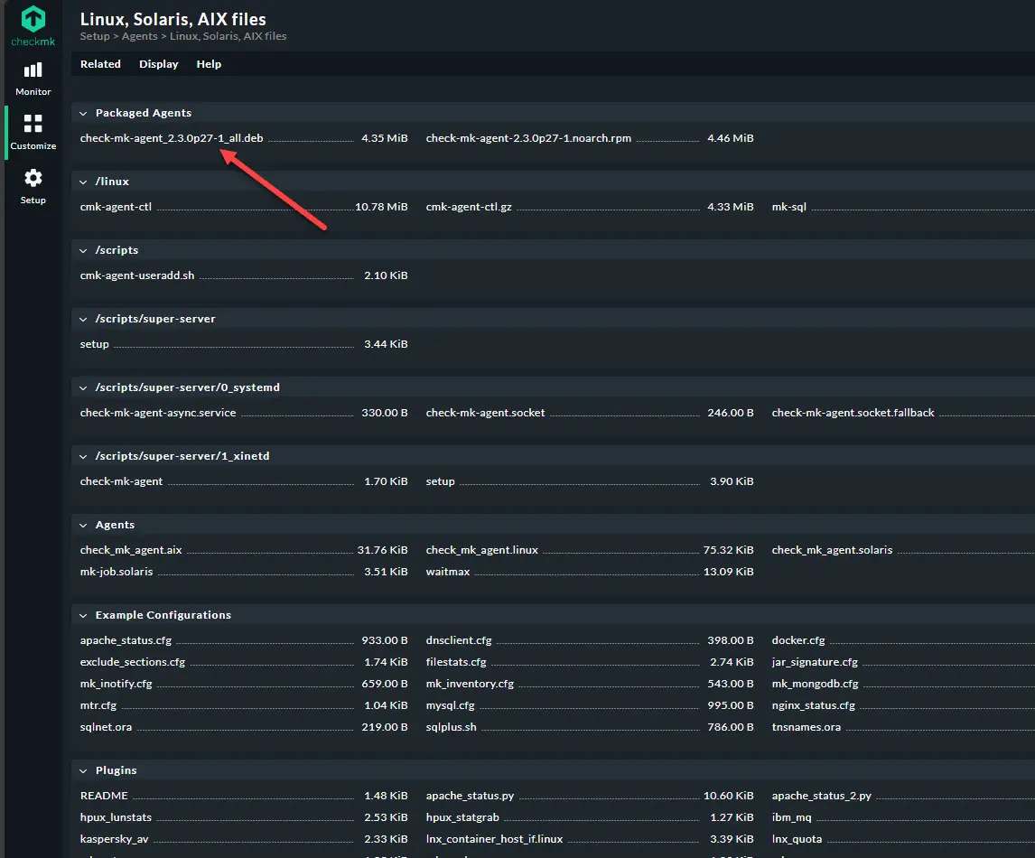Screen dimensions: 1035x858
Task: Download the waitmax file
Action: 448,572
